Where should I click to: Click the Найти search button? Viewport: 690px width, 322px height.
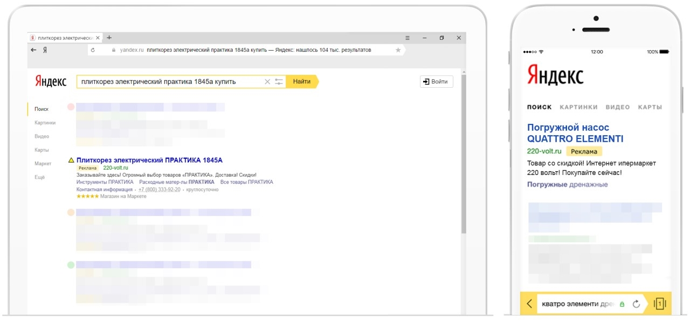coord(302,82)
